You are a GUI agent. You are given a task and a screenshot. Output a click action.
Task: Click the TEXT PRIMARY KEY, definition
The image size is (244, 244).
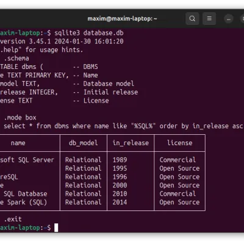point(38,75)
